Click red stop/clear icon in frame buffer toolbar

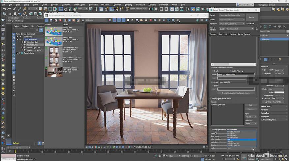[60, 20]
